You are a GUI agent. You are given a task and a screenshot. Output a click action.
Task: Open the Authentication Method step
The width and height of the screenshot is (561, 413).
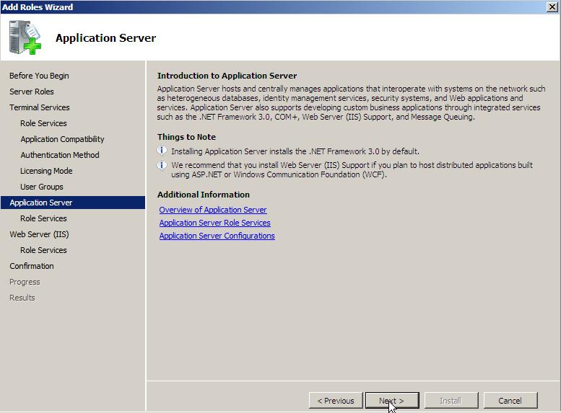click(x=60, y=155)
